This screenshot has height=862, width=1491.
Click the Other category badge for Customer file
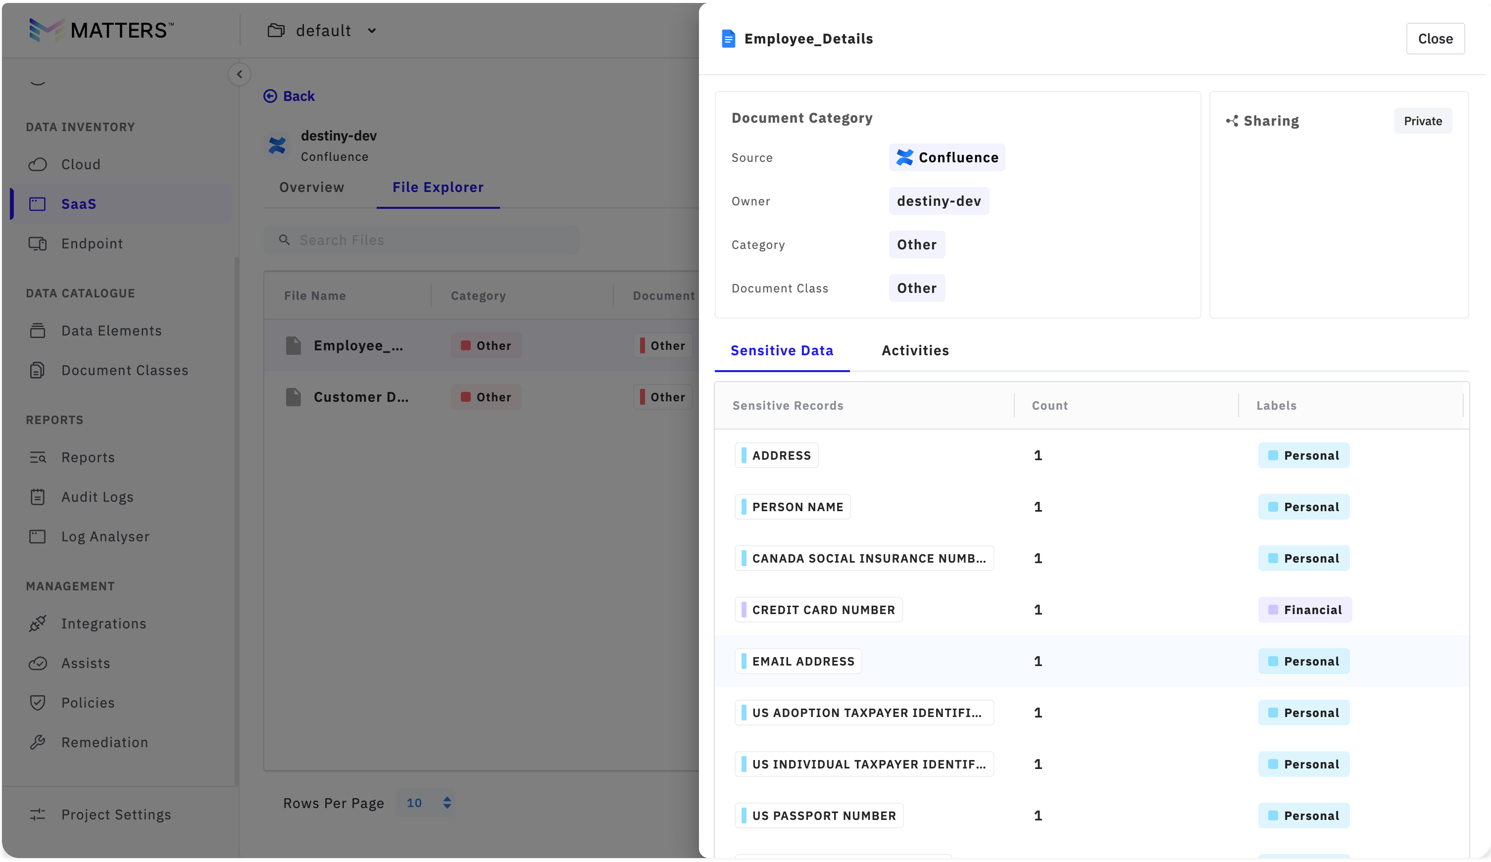point(486,396)
